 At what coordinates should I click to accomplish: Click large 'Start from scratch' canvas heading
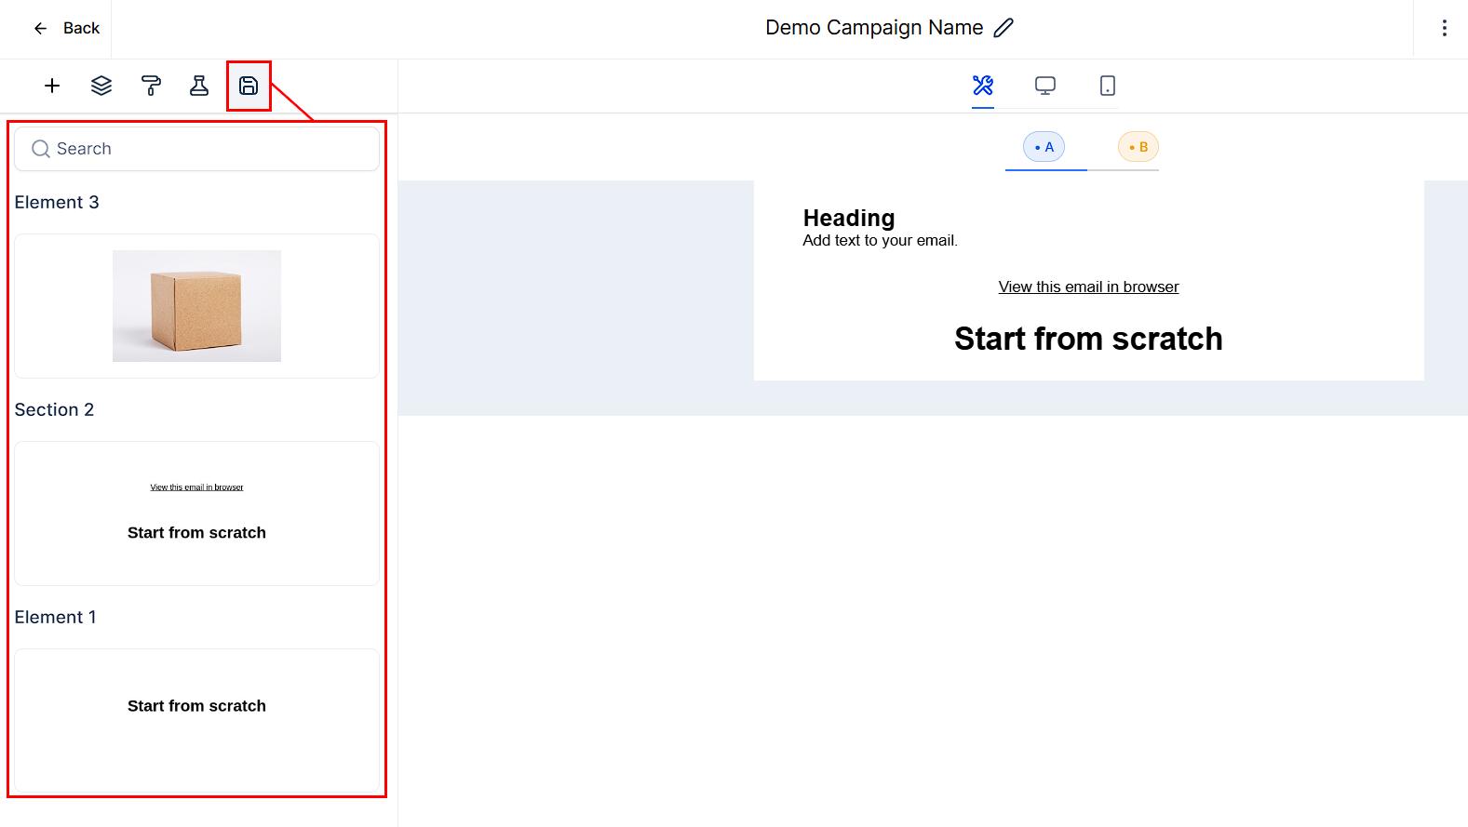point(1088,339)
